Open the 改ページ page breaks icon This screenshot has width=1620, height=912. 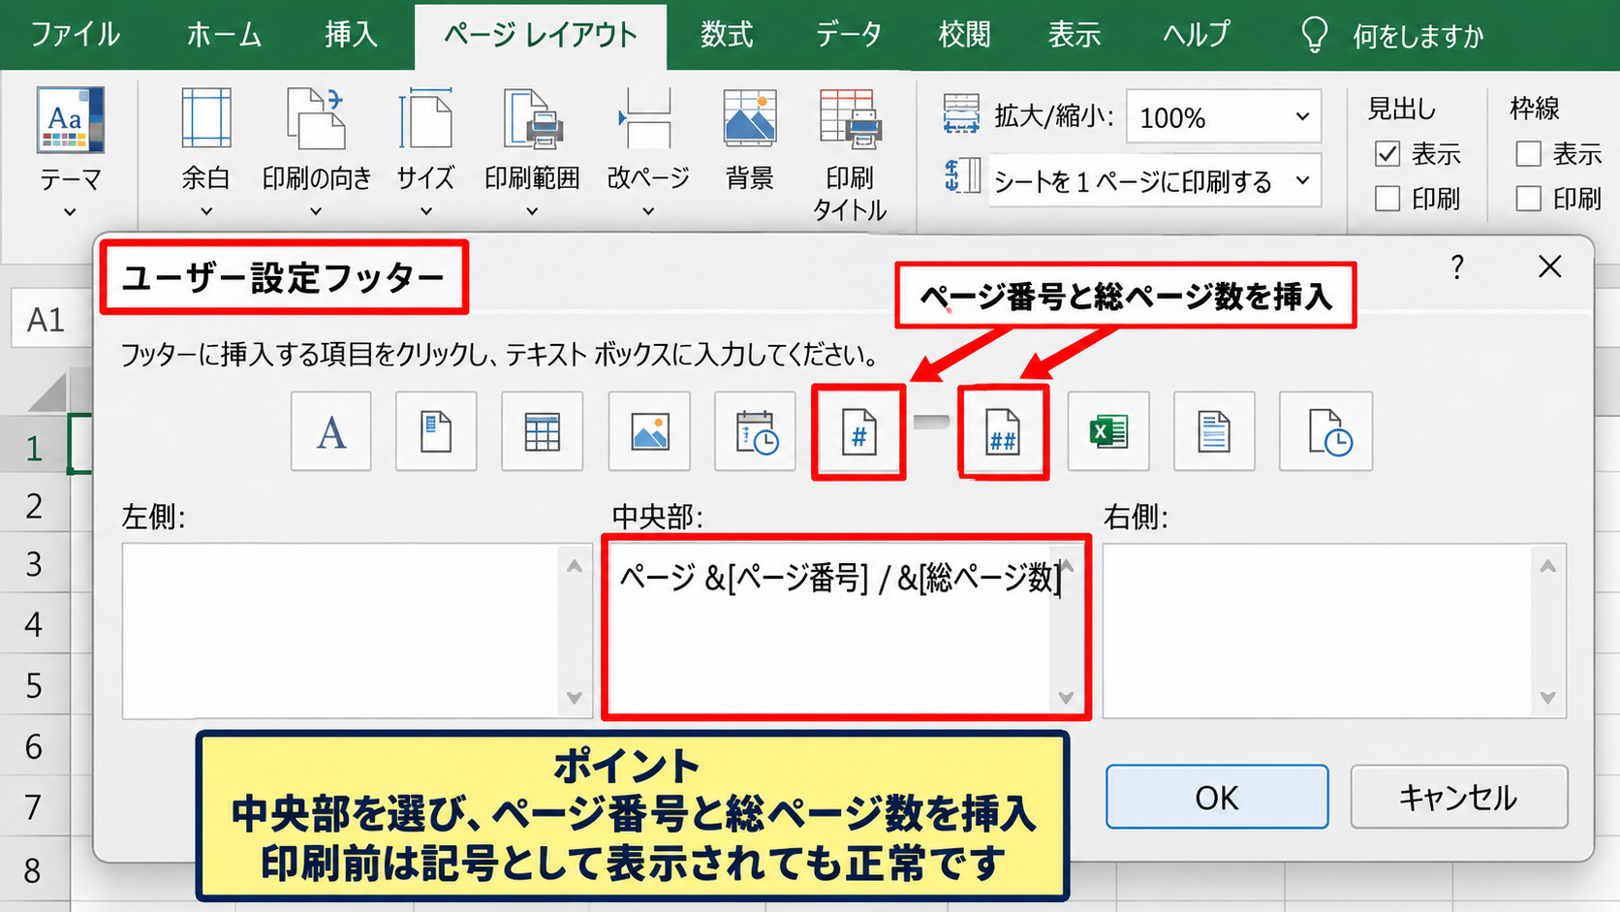[646, 118]
